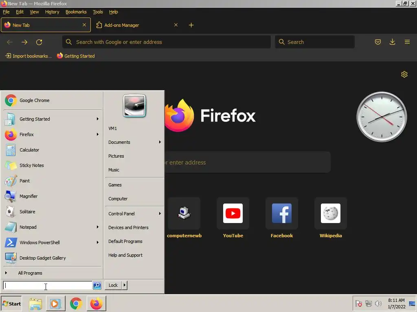Switch to the Add-ons Manager tab
Viewport: 417px width, 312px height.
tap(137, 25)
